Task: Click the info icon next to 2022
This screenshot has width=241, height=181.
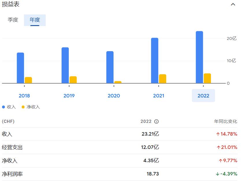Action: tap(156, 121)
